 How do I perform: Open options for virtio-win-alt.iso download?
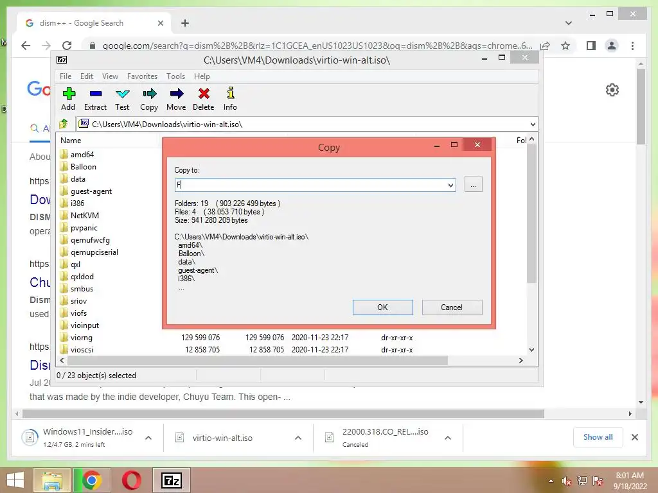point(298,438)
